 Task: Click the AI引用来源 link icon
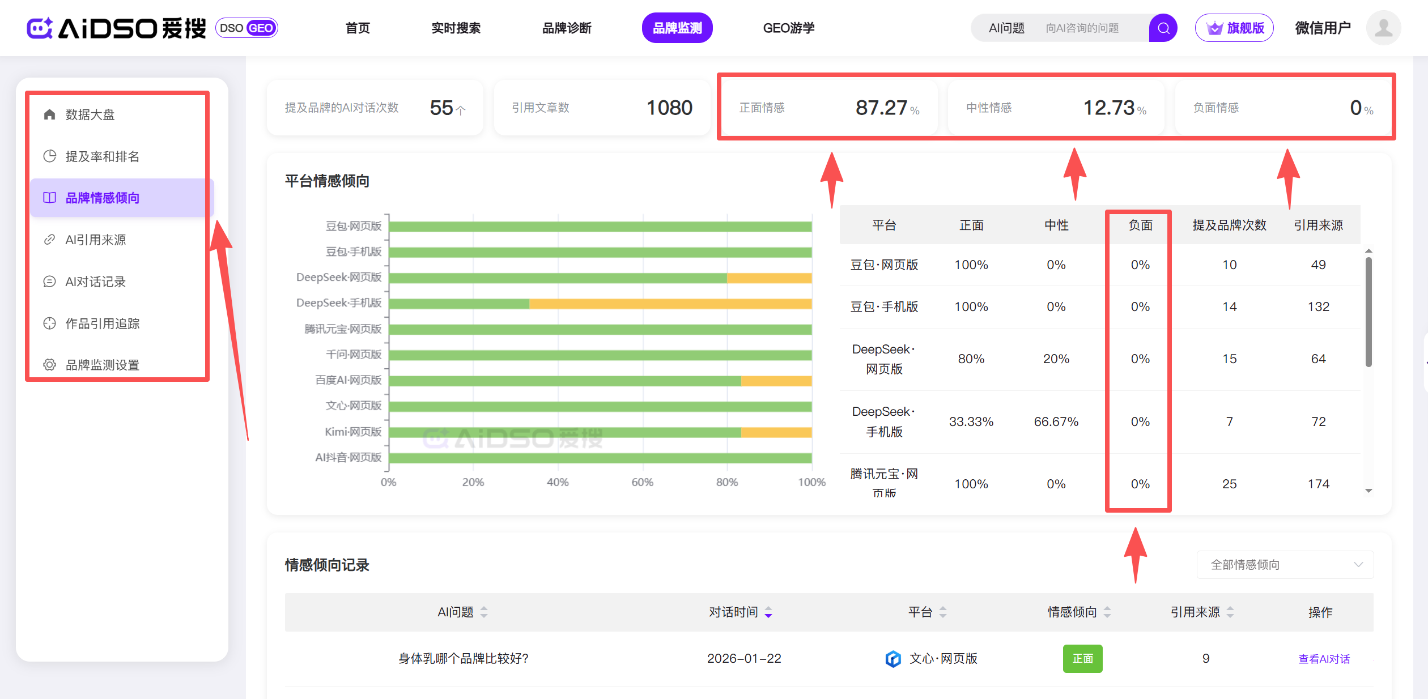pyautogui.click(x=50, y=240)
